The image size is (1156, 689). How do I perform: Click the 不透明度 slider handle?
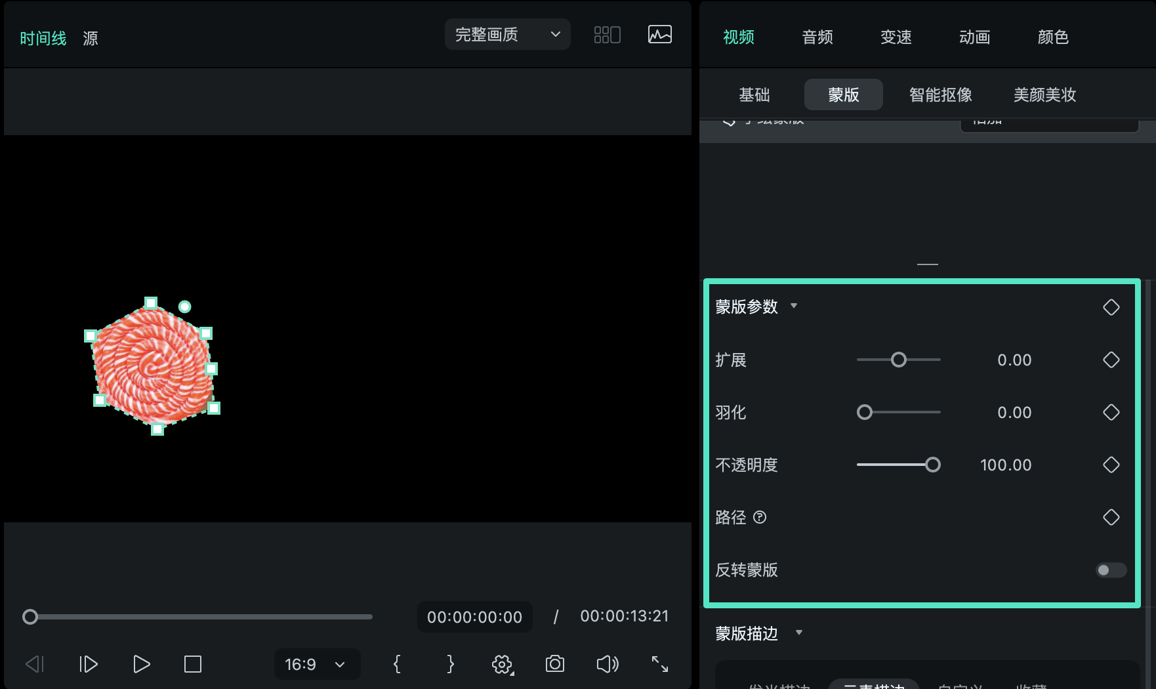933,465
